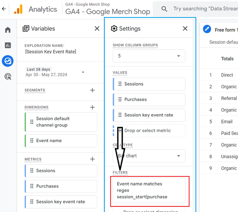Click the Segments section label
Image resolution: width=238 pixels, height=212 pixels.
click(x=35, y=90)
